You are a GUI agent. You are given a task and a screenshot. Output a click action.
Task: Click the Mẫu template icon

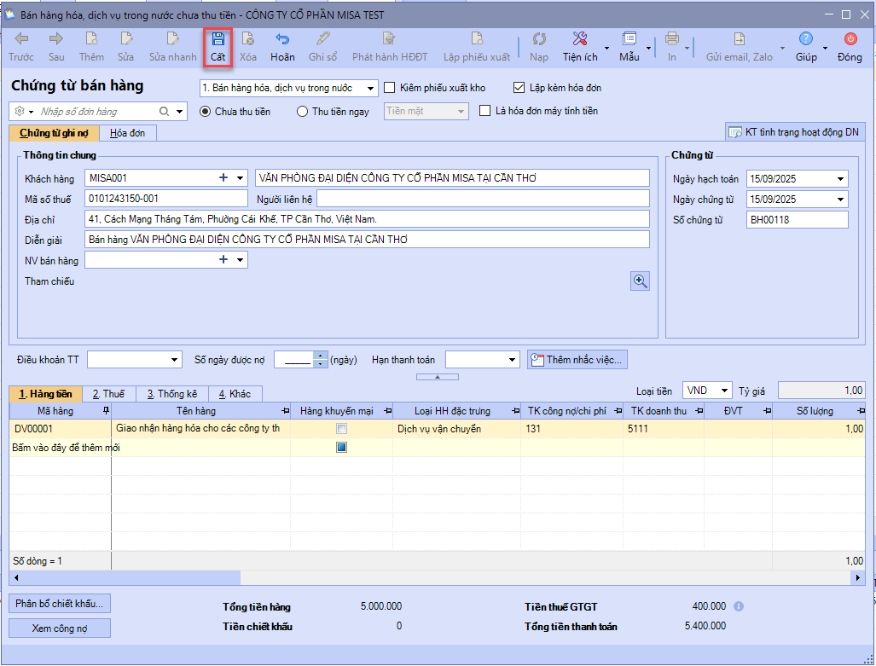click(x=629, y=39)
